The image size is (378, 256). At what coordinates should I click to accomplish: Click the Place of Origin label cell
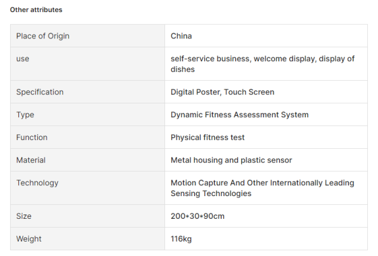pyautogui.click(x=43, y=36)
